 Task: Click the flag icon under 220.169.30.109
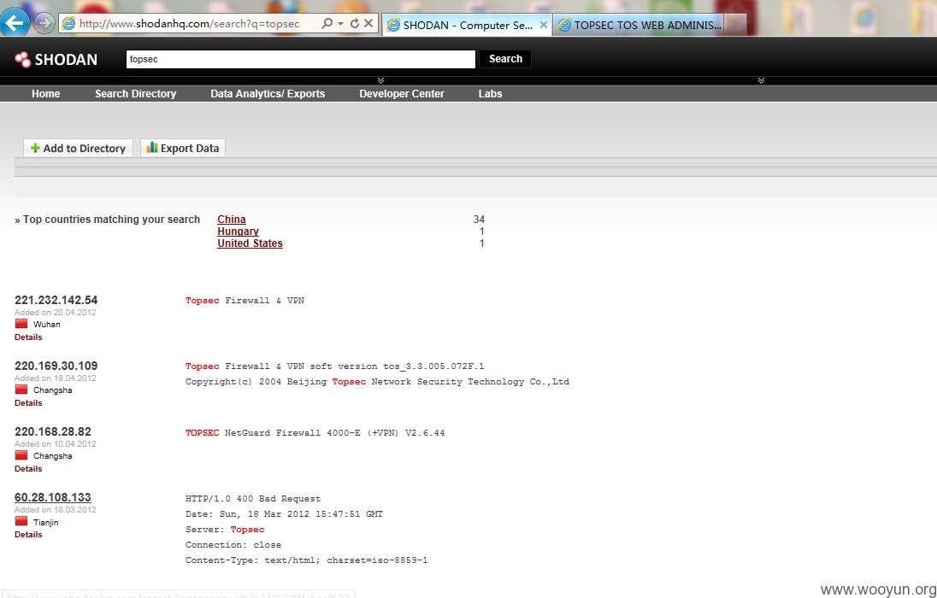[x=21, y=389]
